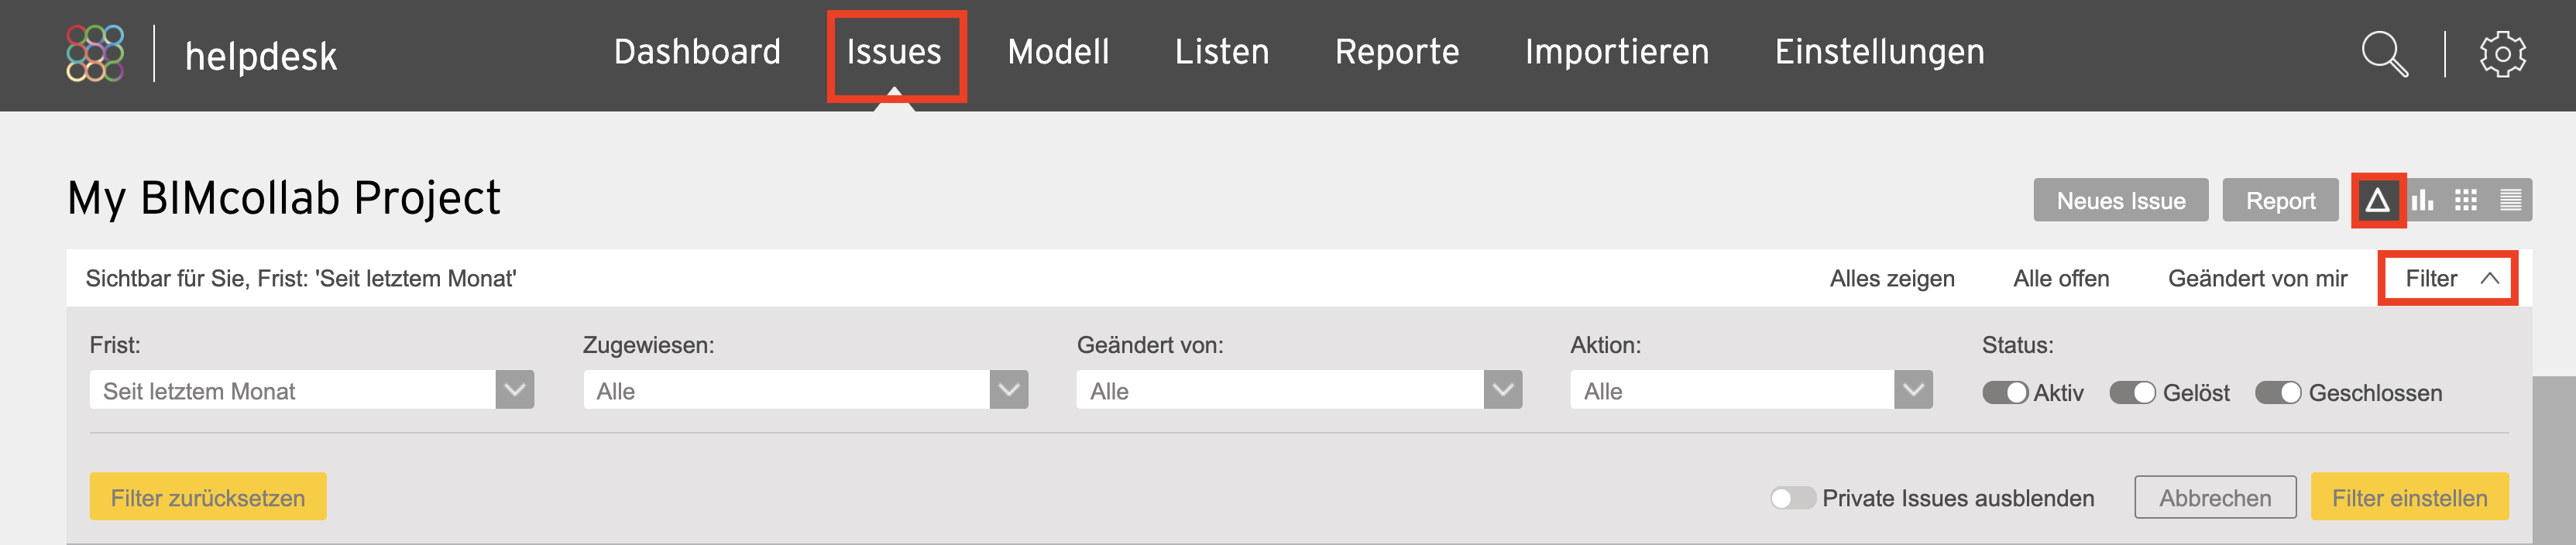
Task: Click Filter zurücksetzen button
Action: point(208,497)
